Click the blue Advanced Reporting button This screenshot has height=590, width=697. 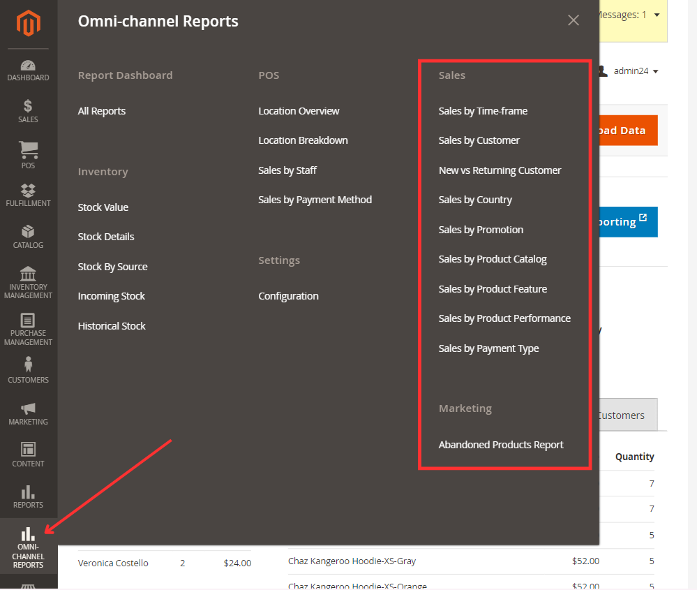click(628, 221)
